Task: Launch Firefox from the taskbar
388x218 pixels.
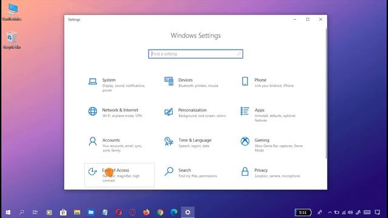Action: [x=146, y=213]
